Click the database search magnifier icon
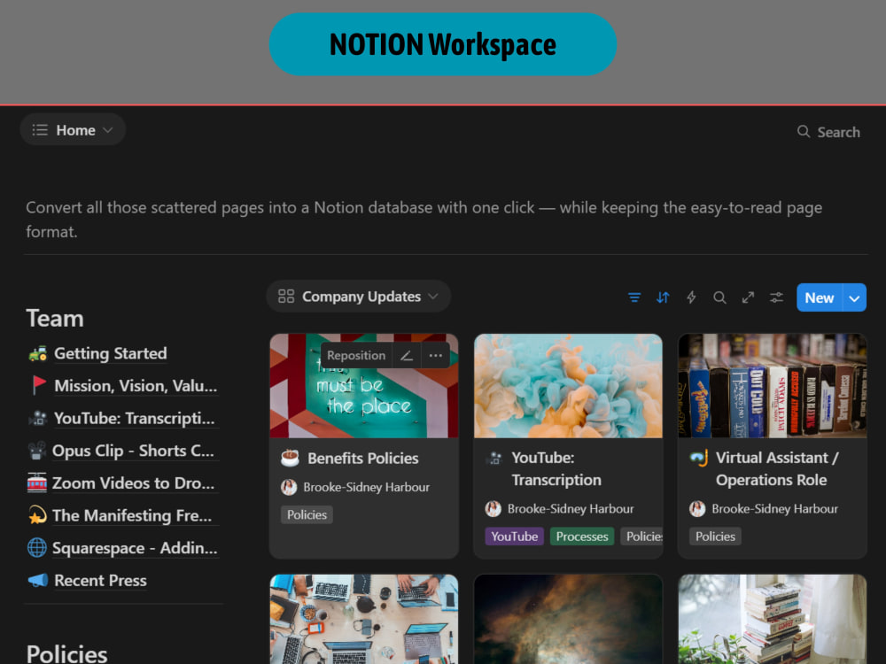This screenshot has width=886, height=664. [719, 297]
